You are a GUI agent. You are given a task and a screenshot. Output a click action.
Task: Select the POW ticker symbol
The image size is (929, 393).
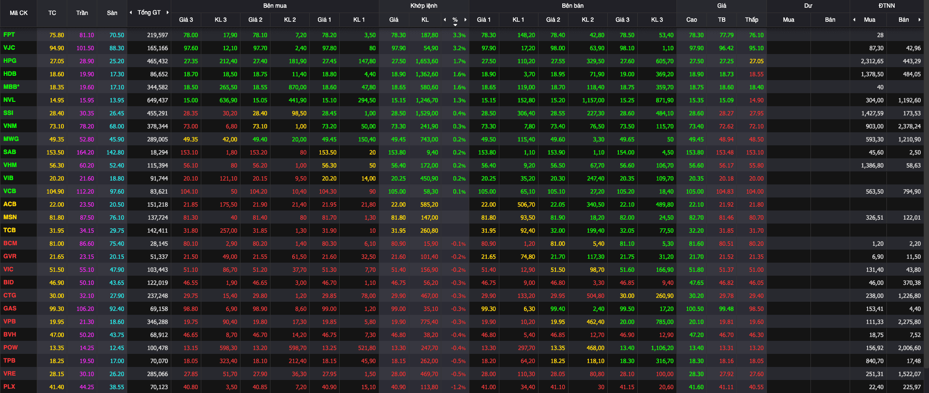coord(11,348)
